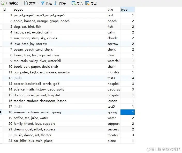
Task: Click cell 'happy, sad, excited, calm'
Action: click(x=60, y=32)
